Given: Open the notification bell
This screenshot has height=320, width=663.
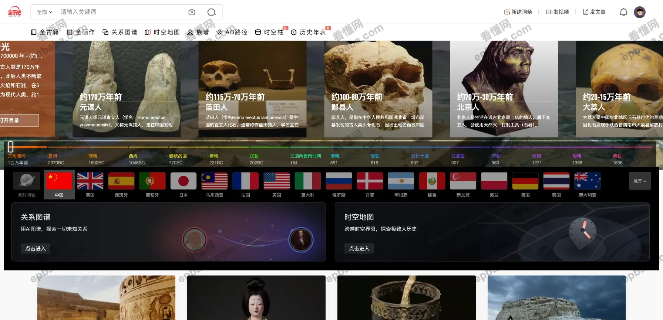Looking at the screenshot, I should click(623, 12).
